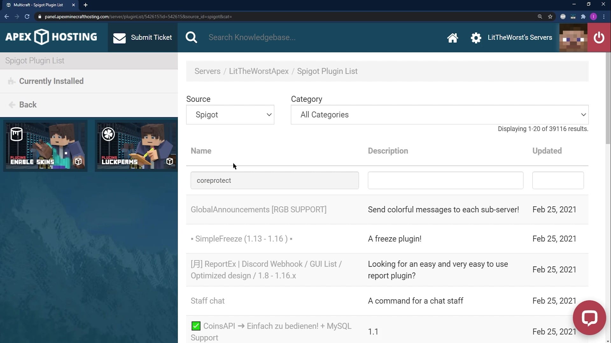
Task: Click the Updated filter field
Action: click(558, 180)
